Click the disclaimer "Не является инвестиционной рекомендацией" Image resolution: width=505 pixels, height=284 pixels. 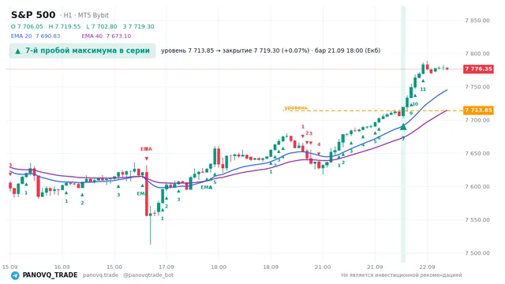pos(402,275)
